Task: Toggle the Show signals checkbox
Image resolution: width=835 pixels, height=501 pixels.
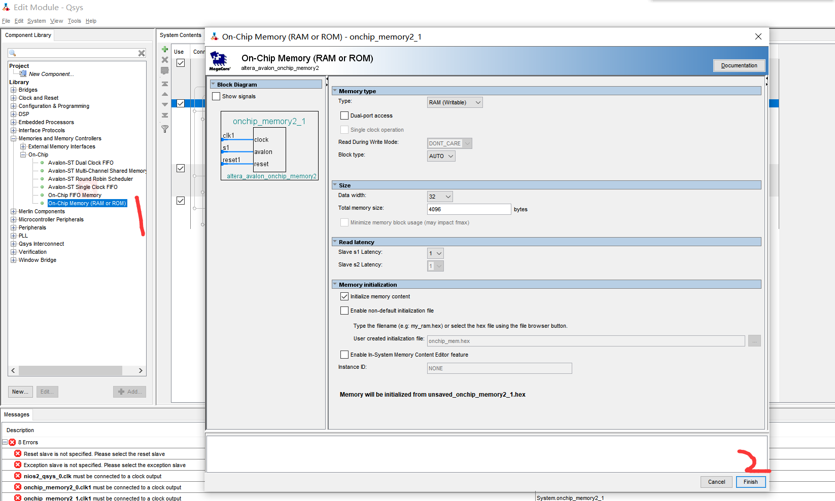Action: pyautogui.click(x=216, y=96)
